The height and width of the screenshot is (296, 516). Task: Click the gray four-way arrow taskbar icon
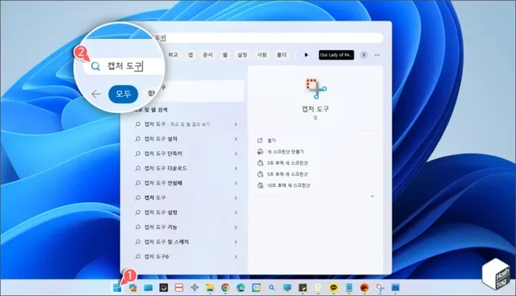[x=195, y=288]
